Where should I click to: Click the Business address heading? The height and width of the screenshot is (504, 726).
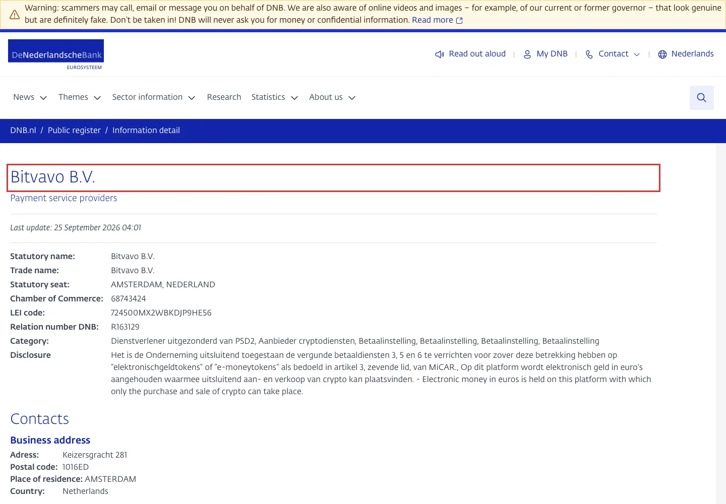pyautogui.click(x=50, y=440)
